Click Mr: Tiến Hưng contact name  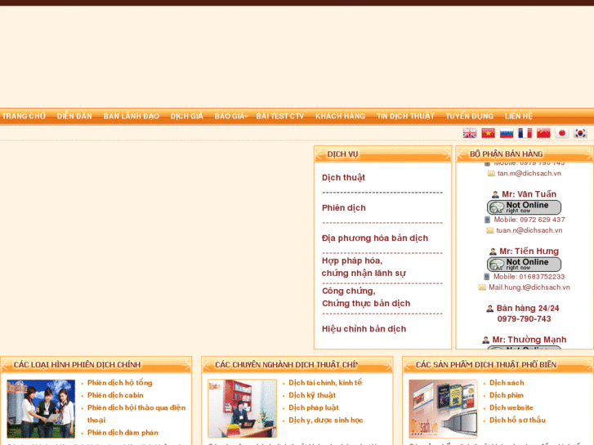point(529,251)
